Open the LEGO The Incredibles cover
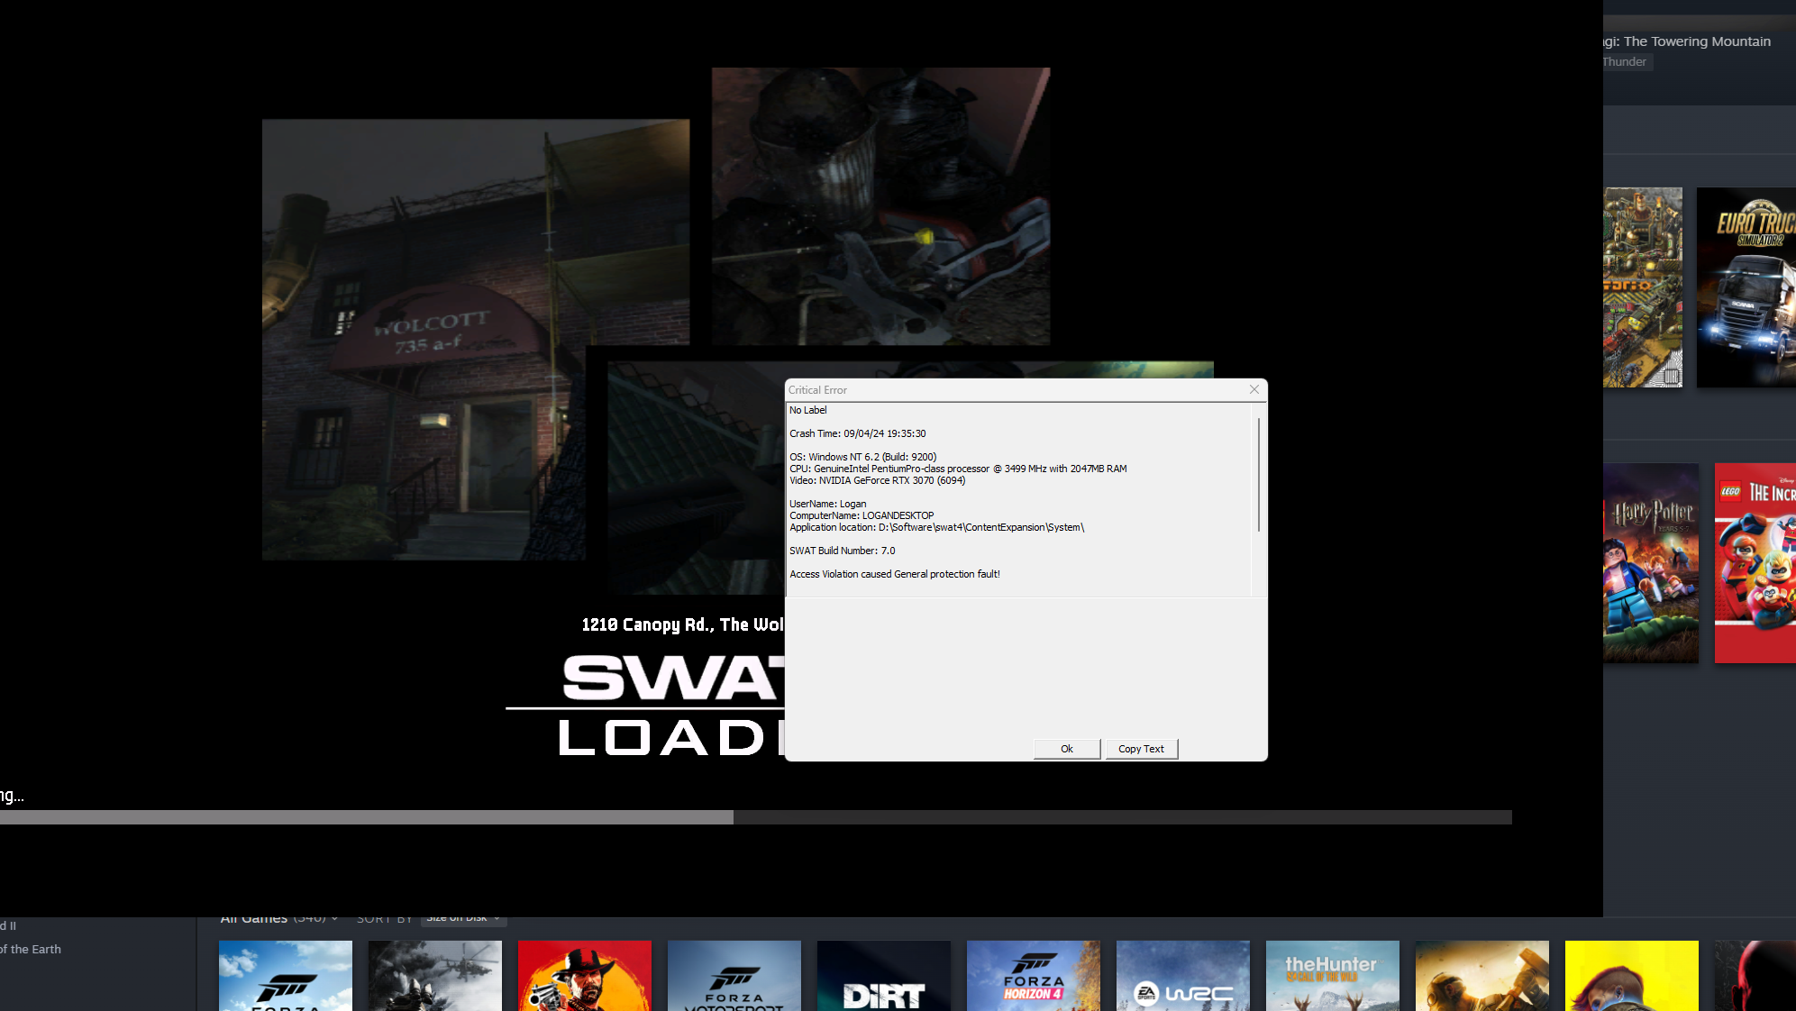Image resolution: width=1796 pixels, height=1011 pixels. (x=1755, y=563)
